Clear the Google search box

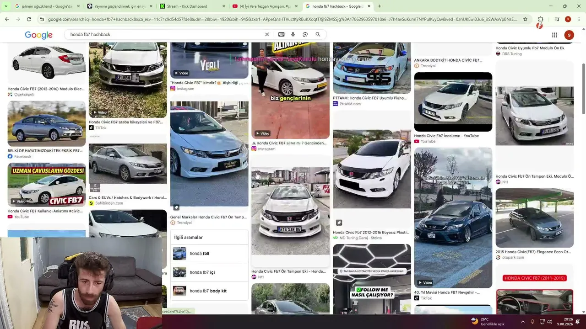[267, 34]
